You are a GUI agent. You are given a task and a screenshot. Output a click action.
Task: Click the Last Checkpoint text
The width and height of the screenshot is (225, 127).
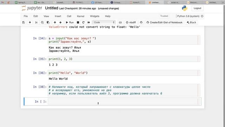click(77, 8)
